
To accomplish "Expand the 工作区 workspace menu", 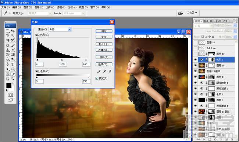I will (x=192, y=13).
